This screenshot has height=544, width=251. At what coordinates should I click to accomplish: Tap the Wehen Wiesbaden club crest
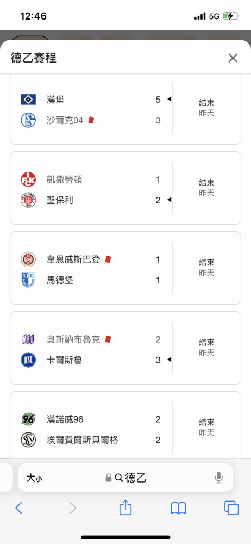point(28,259)
